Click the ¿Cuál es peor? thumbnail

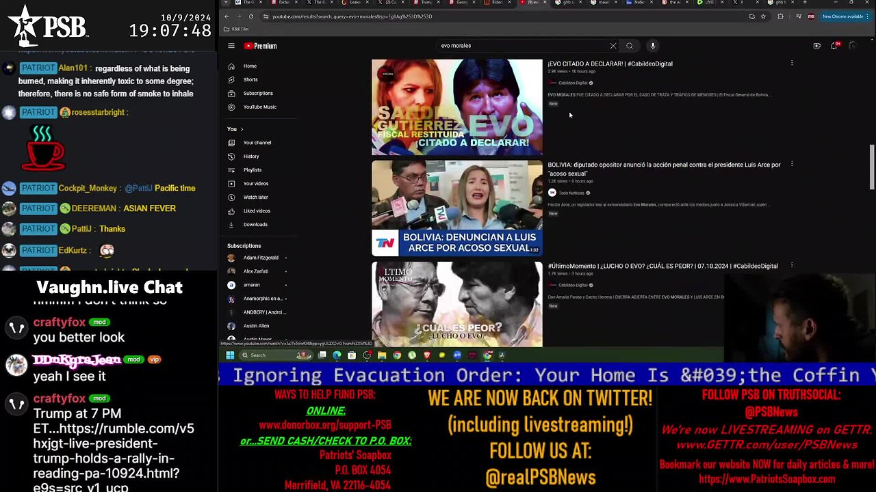tap(456, 304)
